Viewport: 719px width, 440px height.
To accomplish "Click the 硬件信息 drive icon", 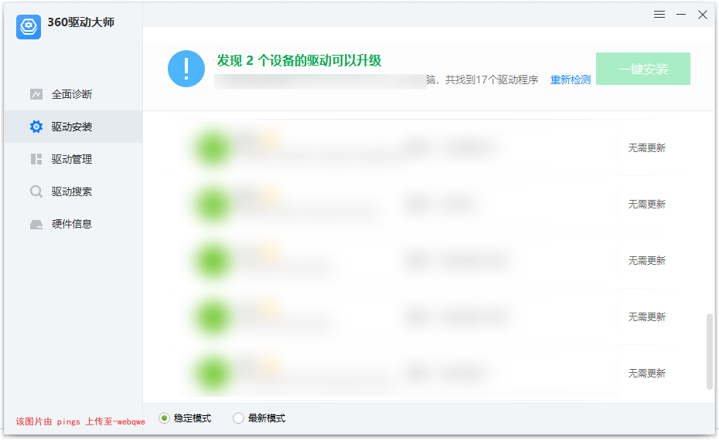I will coord(36,225).
